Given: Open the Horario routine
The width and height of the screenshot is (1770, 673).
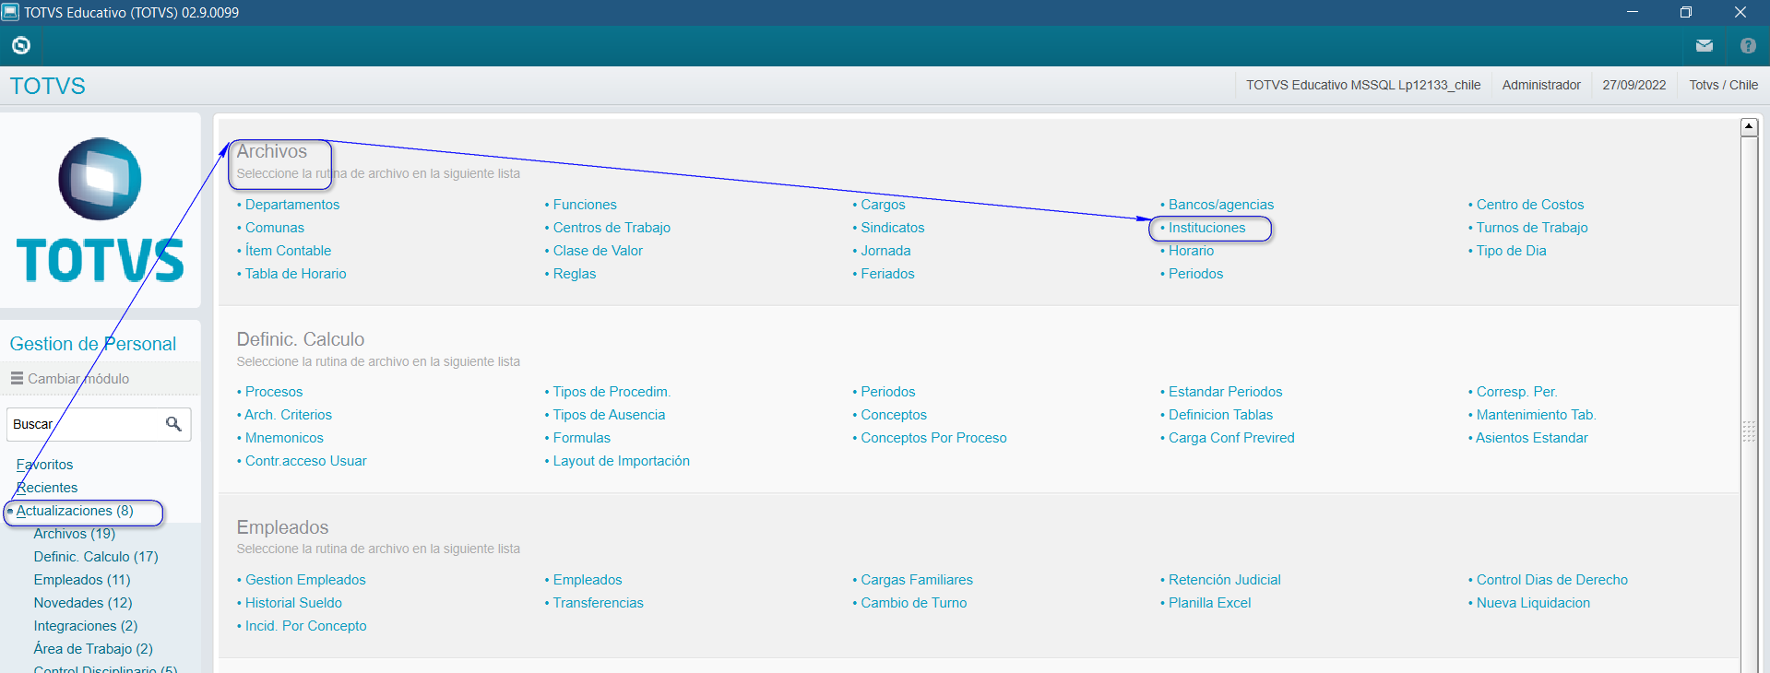Looking at the screenshot, I should point(1191,251).
